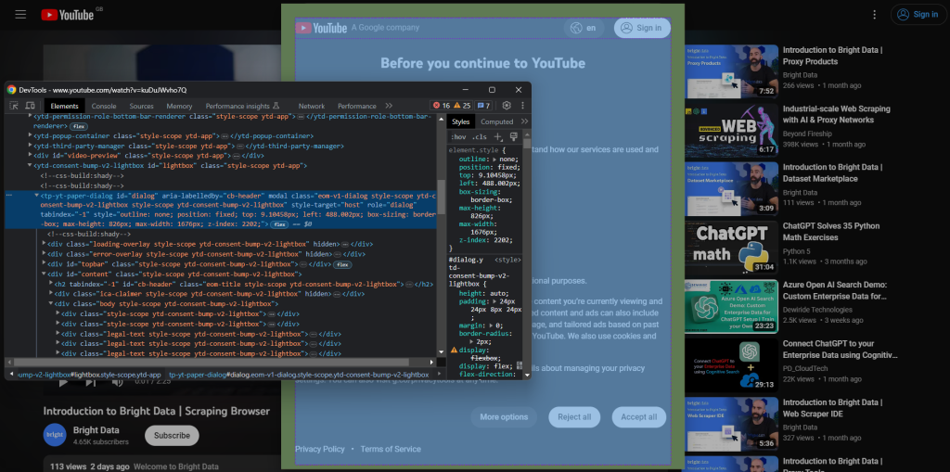Screen dimensions: 950x472
Task: Show more Styles sidebar tabs via chevrons
Action: point(525,121)
